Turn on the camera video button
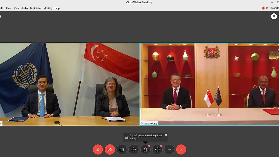 click(x=110, y=149)
